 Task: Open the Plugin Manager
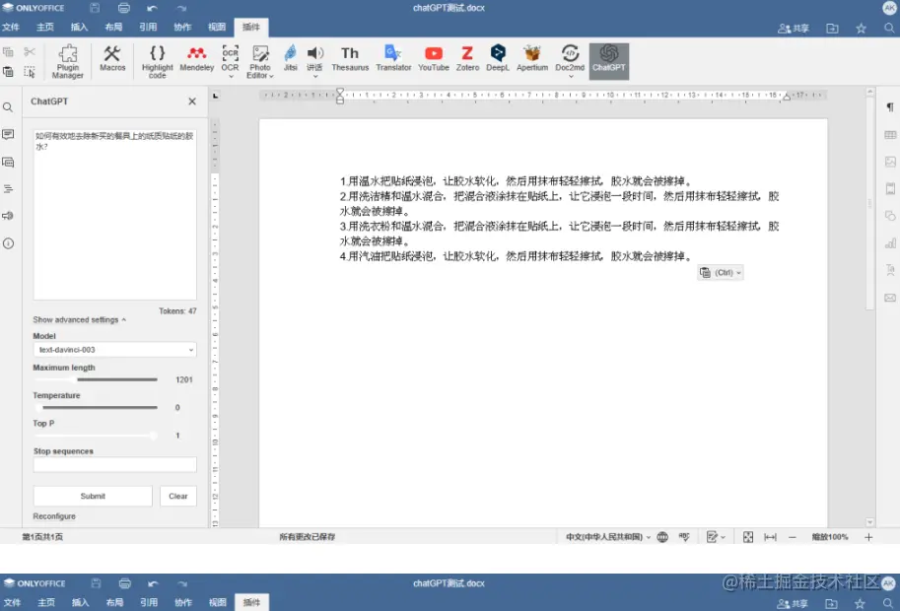tap(68, 61)
